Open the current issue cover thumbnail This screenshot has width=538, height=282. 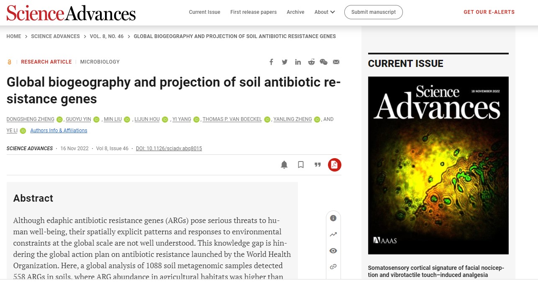point(438,165)
